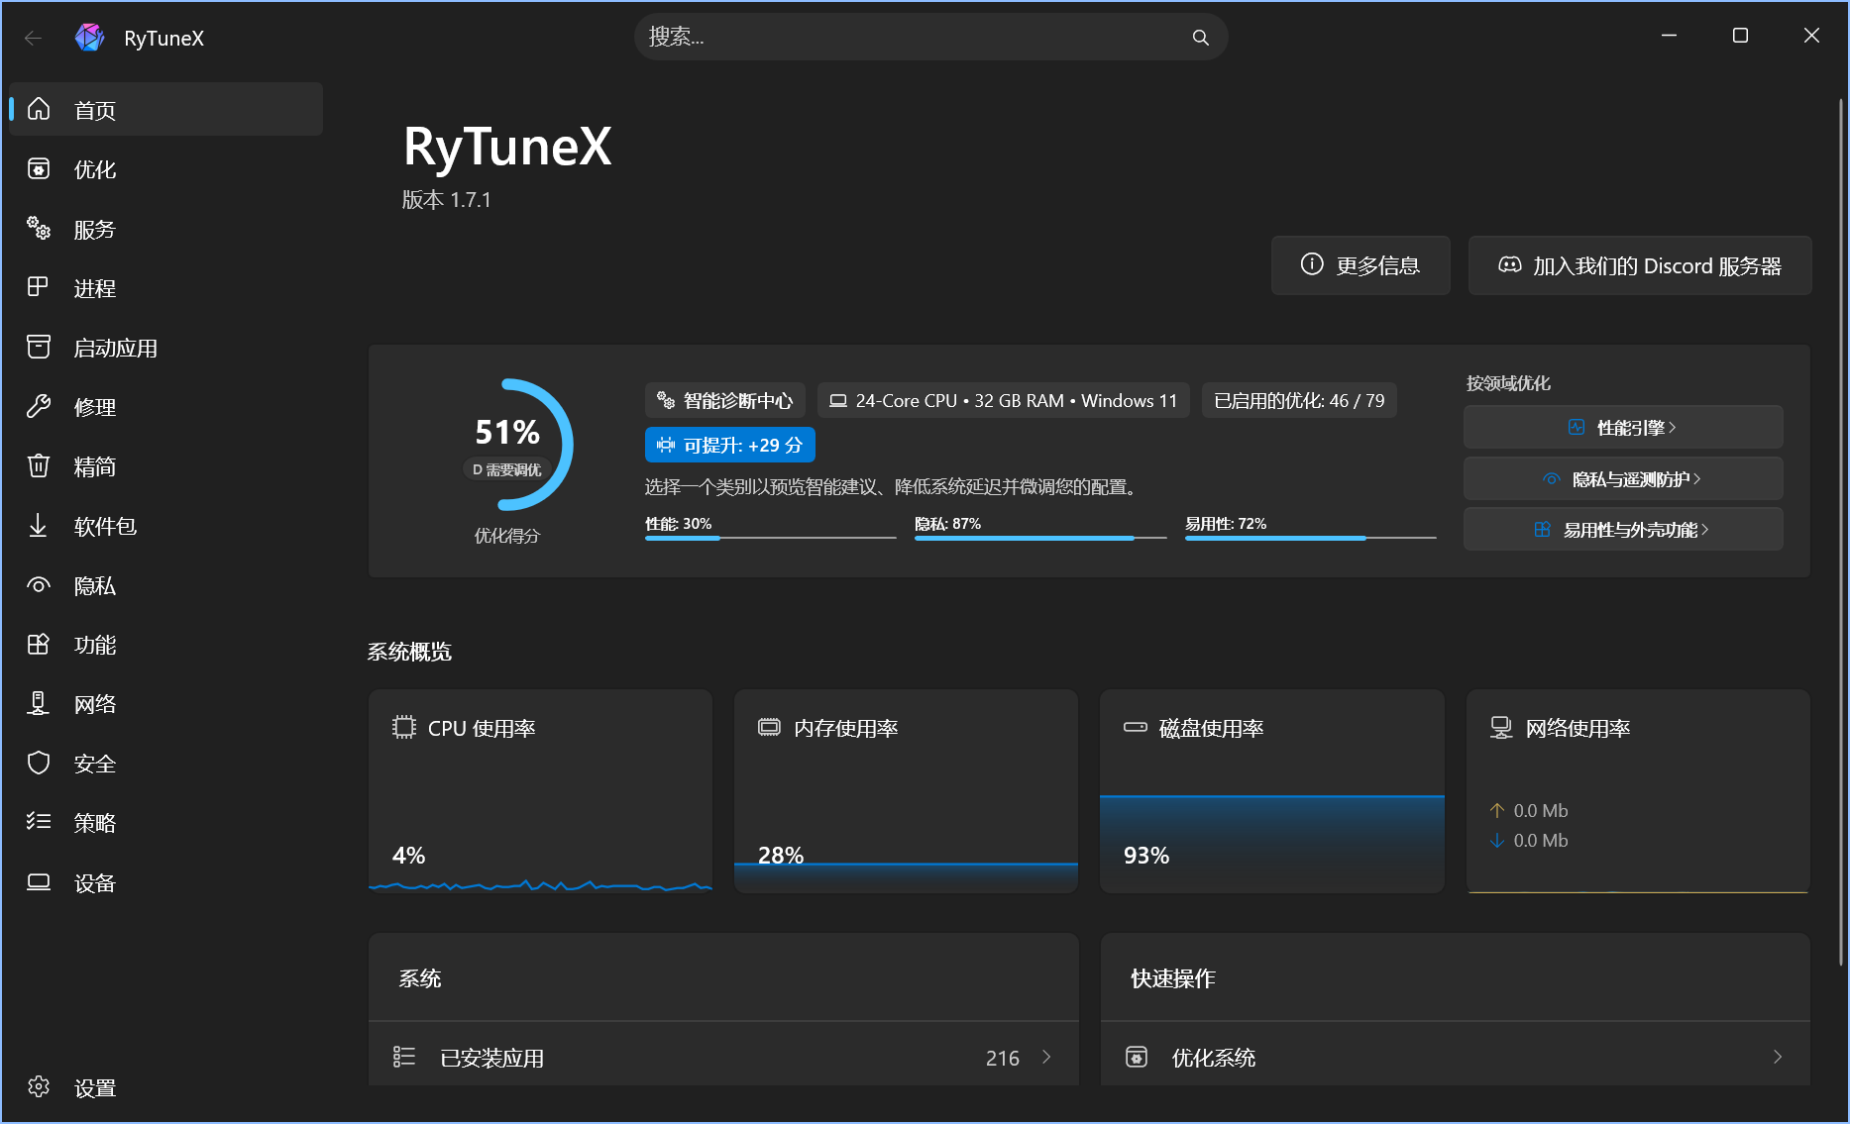The width and height of the screenshot is (1850, 1124).
Task: Click the D 需要调优 grade label
Action: click(507, 469)
